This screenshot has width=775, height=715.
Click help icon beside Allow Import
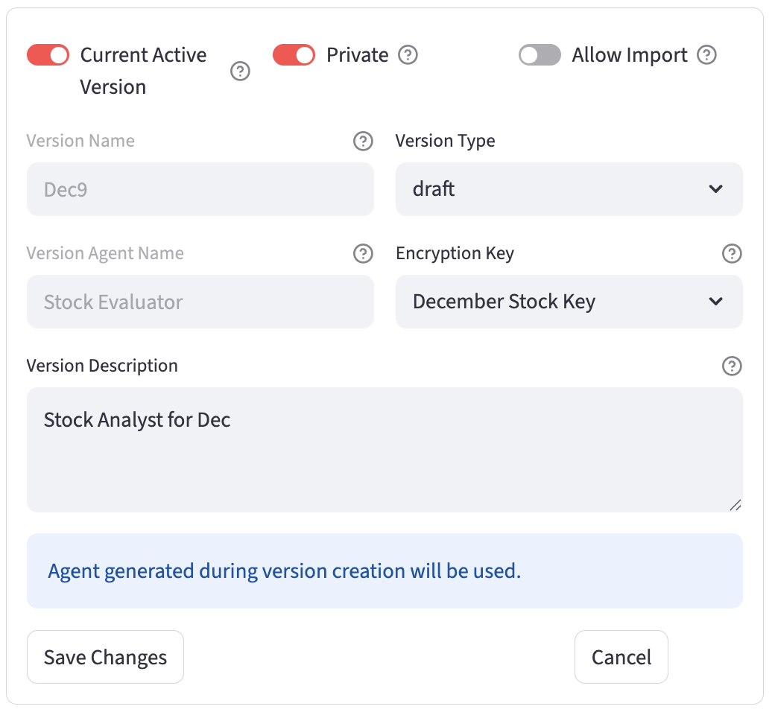pos(706,55)
